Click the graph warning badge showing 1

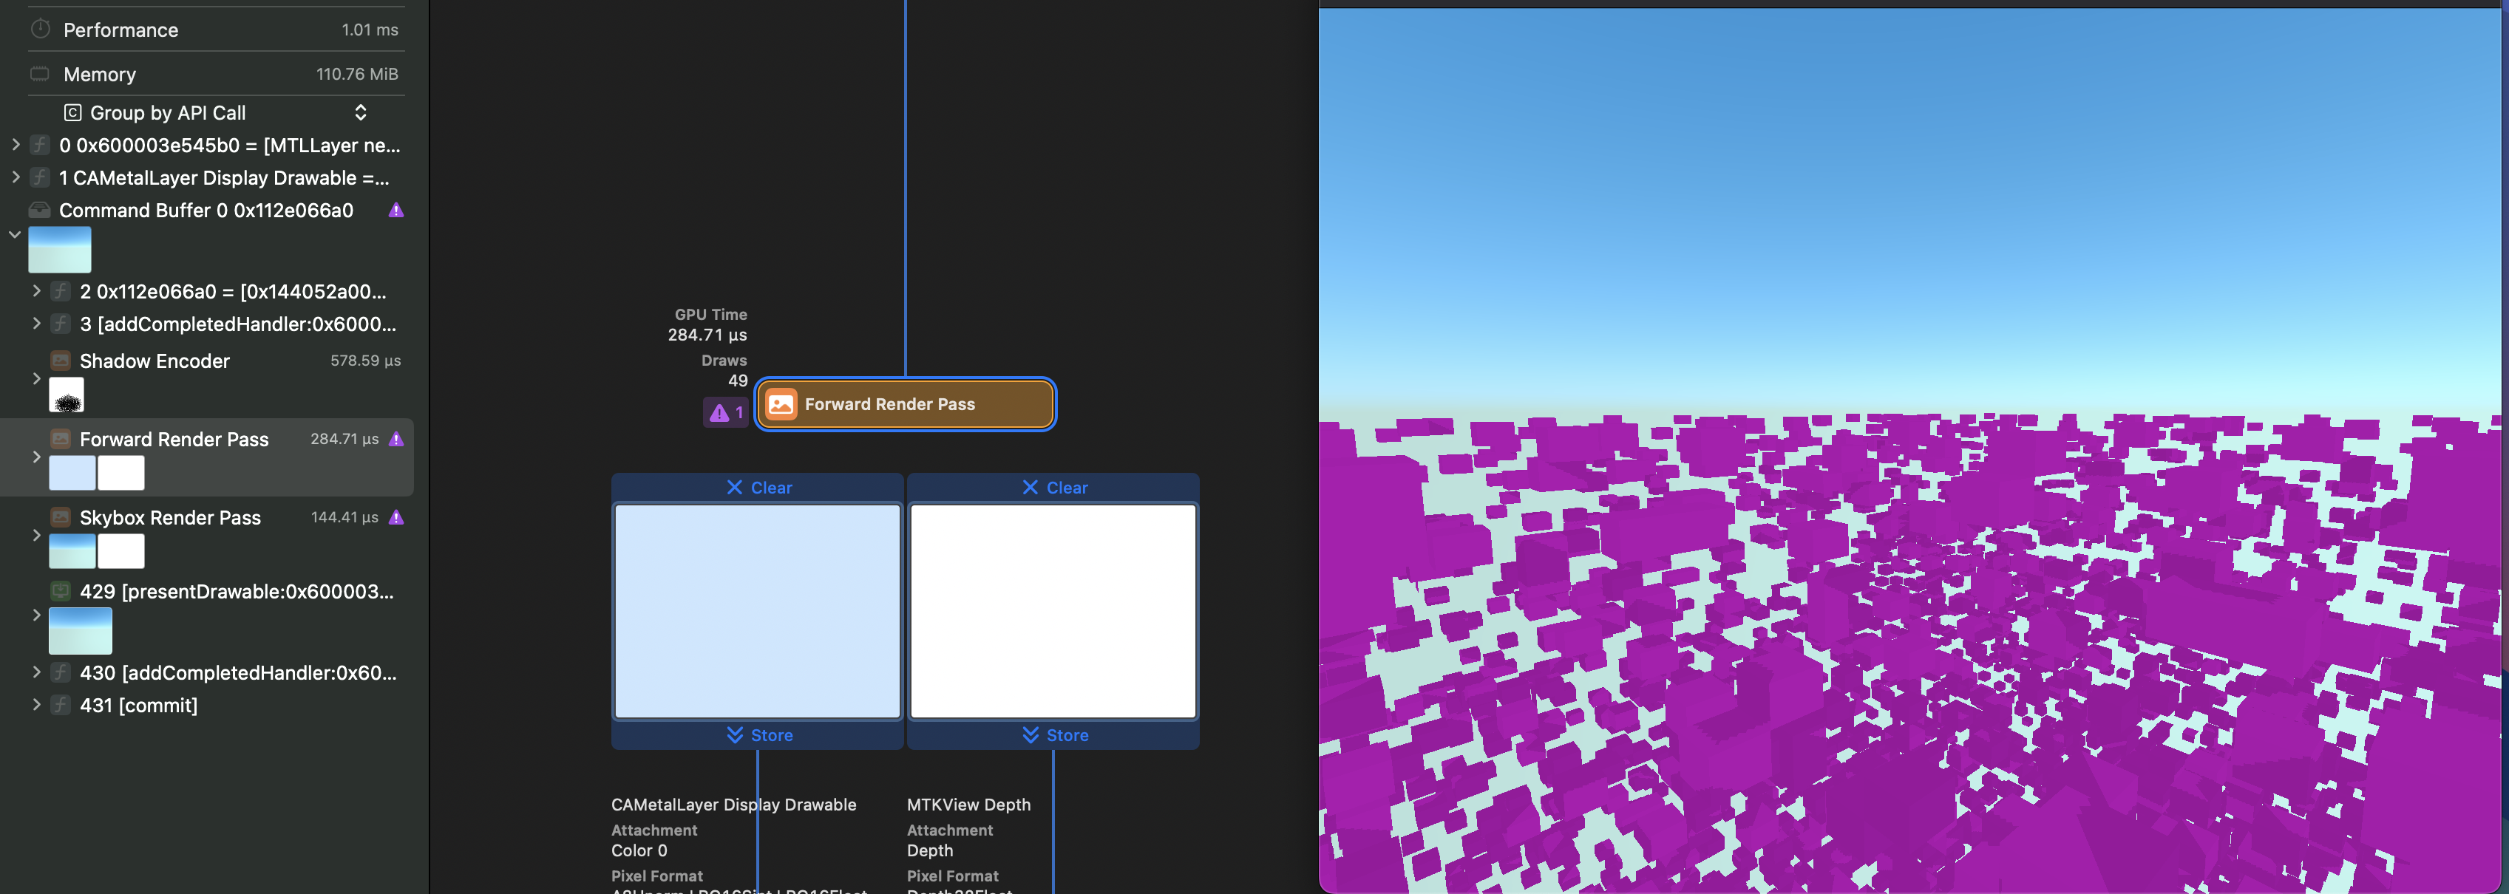pyautogui.click(x=726, y=413)
